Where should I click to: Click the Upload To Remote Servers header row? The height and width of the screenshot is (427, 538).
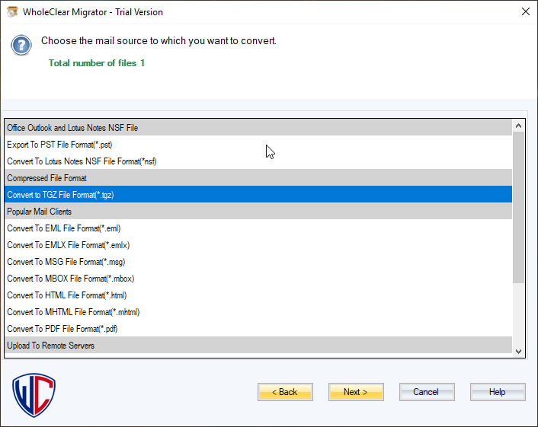[x=258, y=346]
